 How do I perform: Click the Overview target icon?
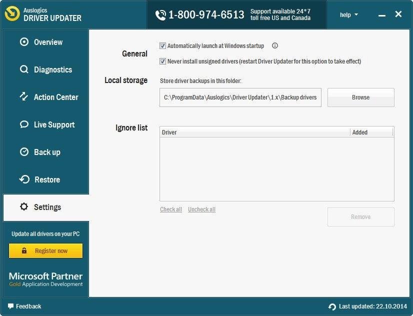24,42
